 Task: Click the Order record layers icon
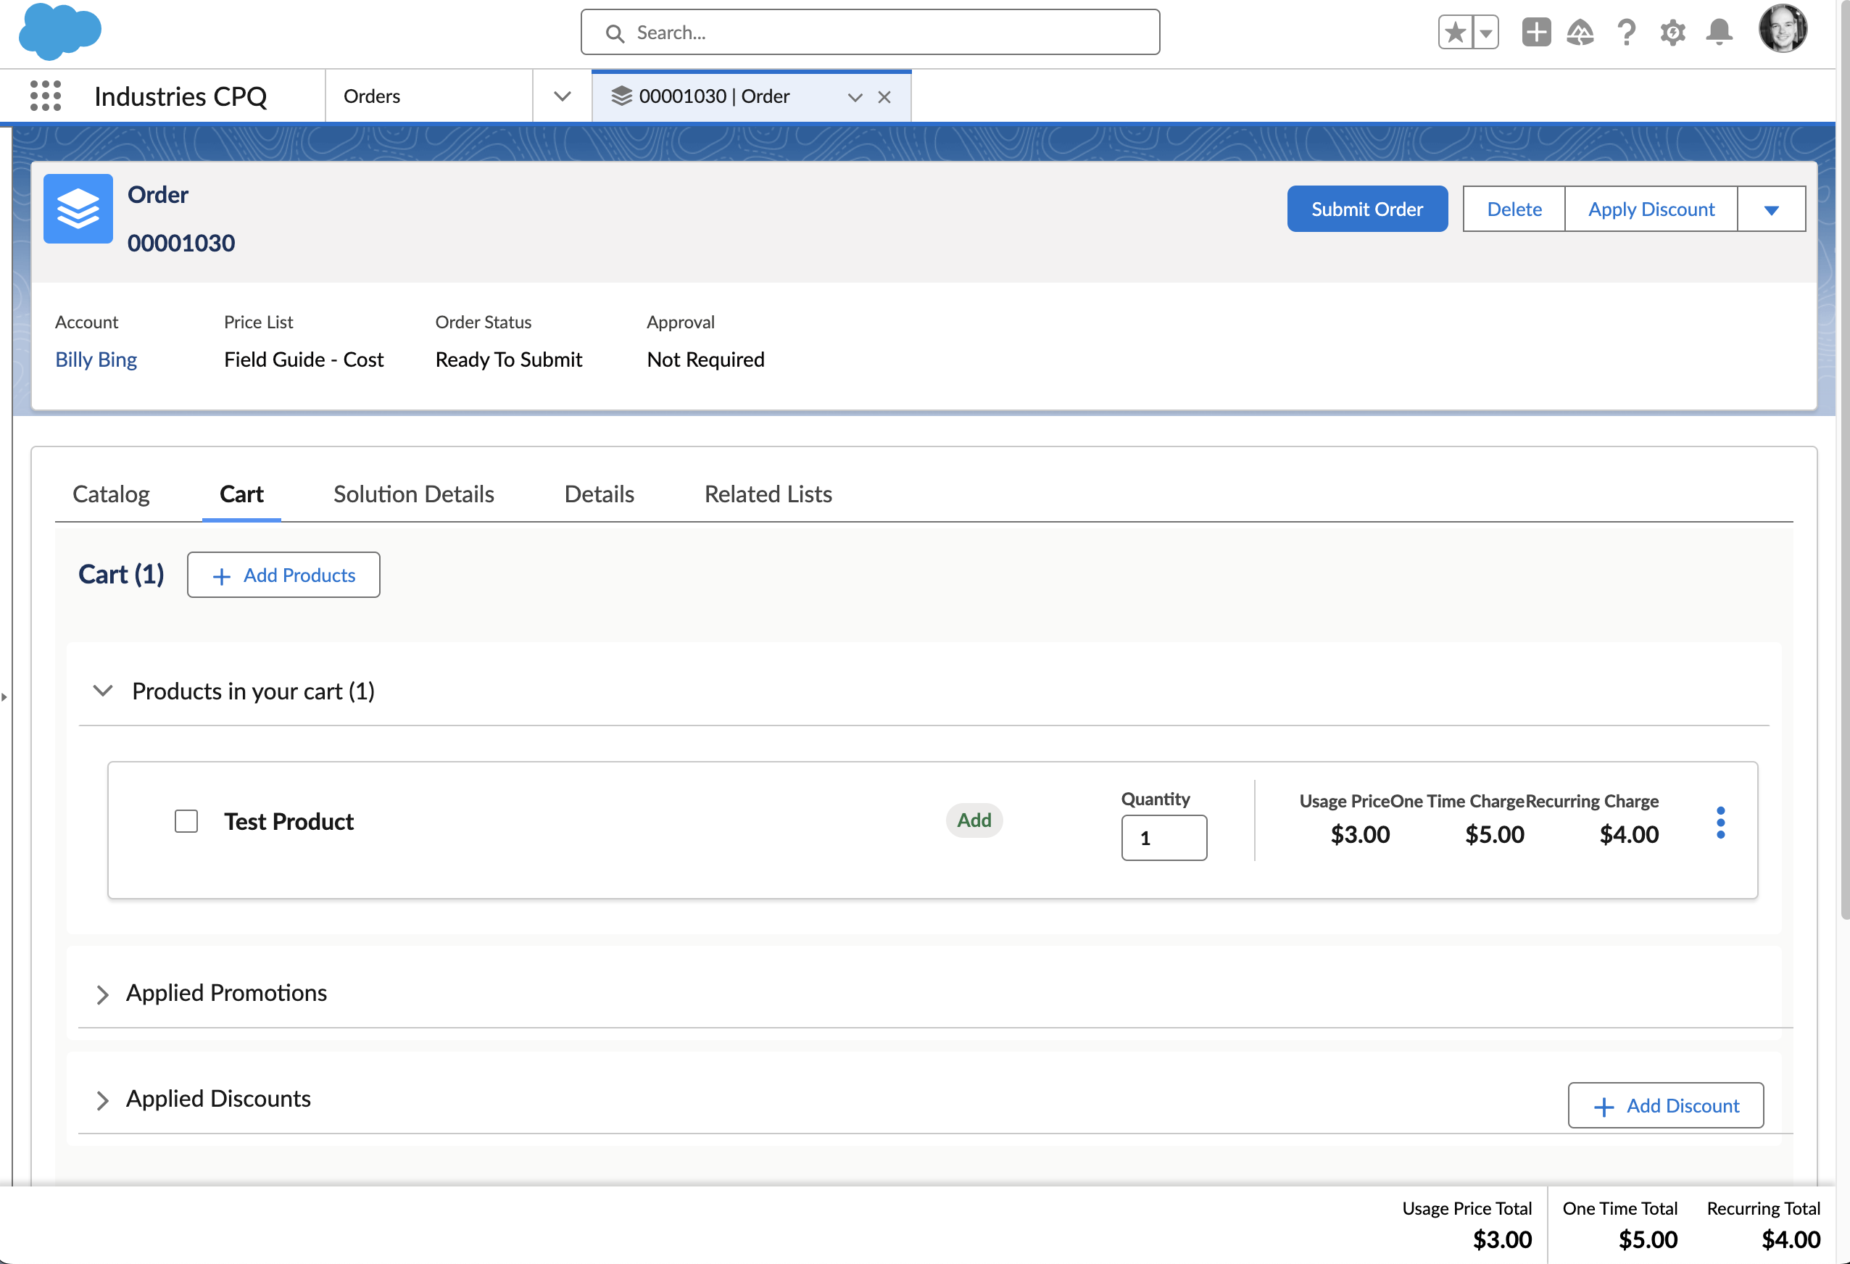click(78, 209)
